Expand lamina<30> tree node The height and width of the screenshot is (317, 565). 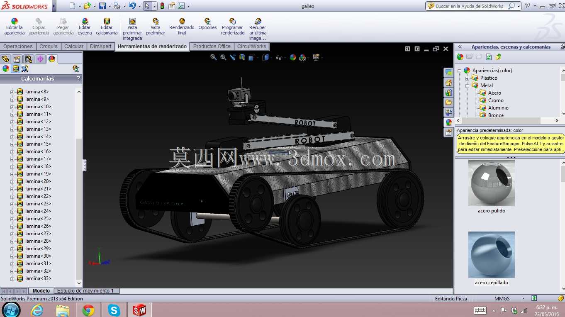coord(12,256)
